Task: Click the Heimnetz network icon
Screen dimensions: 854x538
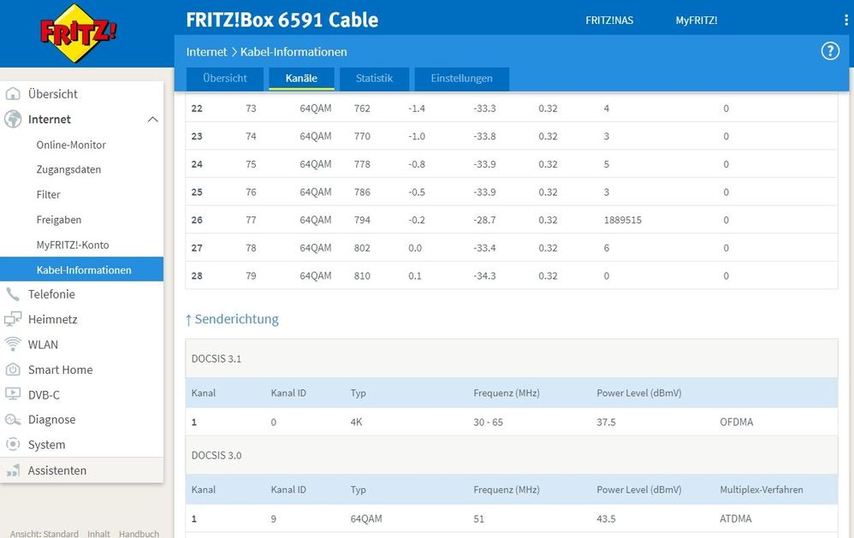Action: click(13, 319)
